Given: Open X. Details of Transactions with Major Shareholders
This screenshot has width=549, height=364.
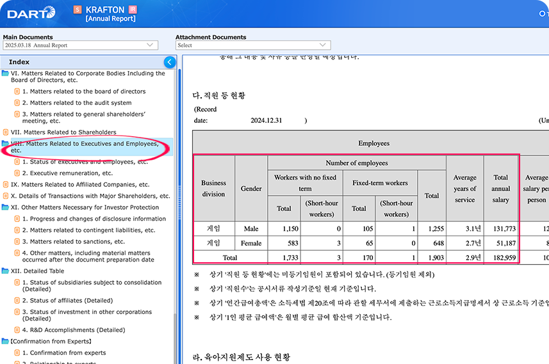Looking at the screenshot, I should point(90,196).
